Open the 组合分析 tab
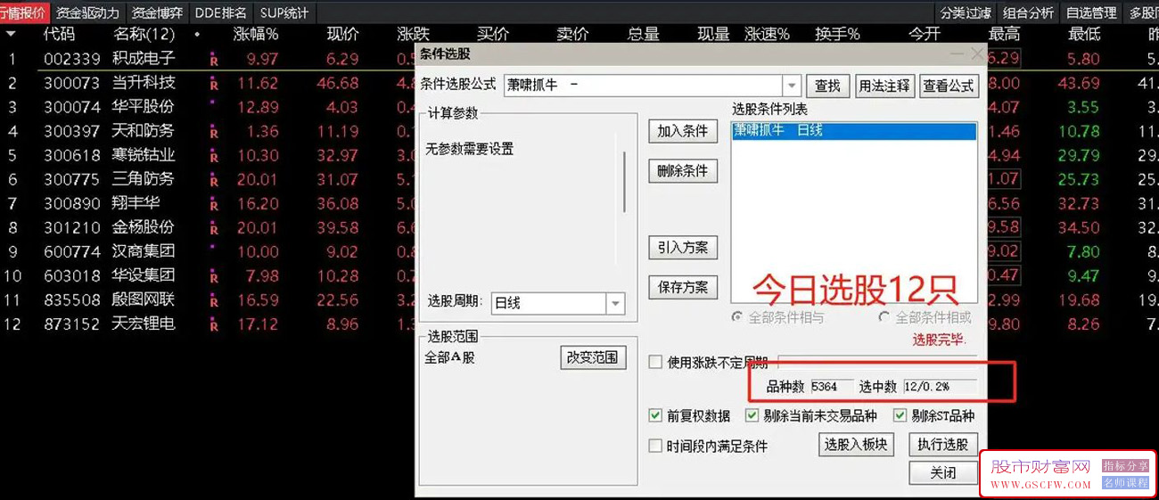 [1028, 12]
